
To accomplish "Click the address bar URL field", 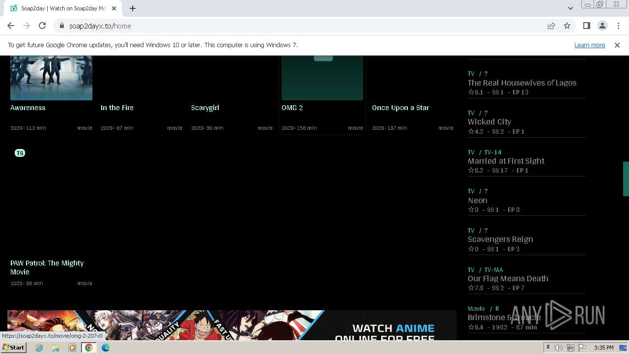I will click(305, 26).
